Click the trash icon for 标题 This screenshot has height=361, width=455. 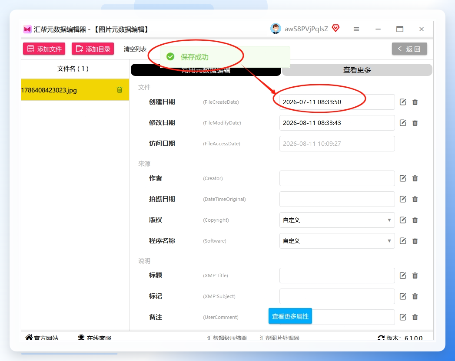(x=415, y=276)
